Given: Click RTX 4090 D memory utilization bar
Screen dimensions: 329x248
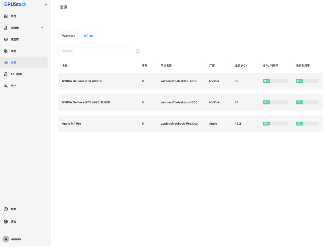Looking at the screenshot, I should (307, 81).
